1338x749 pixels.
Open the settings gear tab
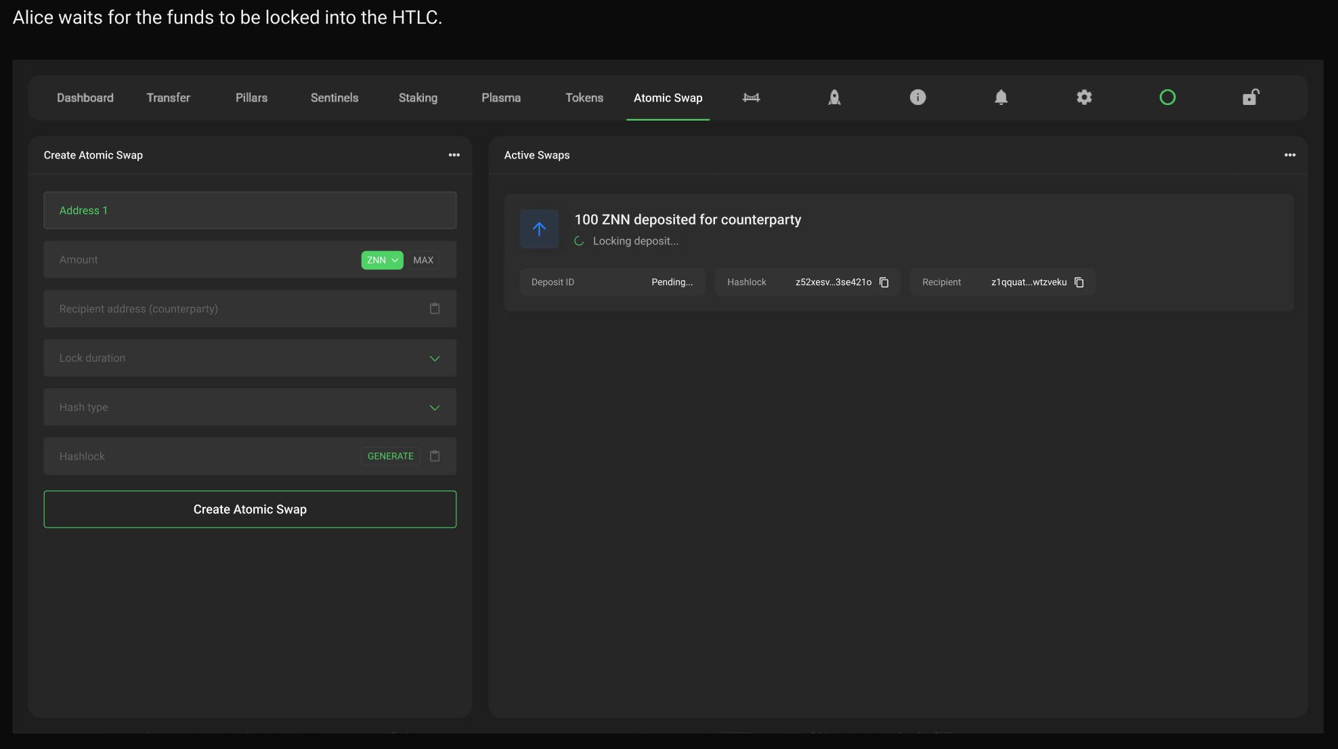pyautogui.click(x=1084, y=98)
